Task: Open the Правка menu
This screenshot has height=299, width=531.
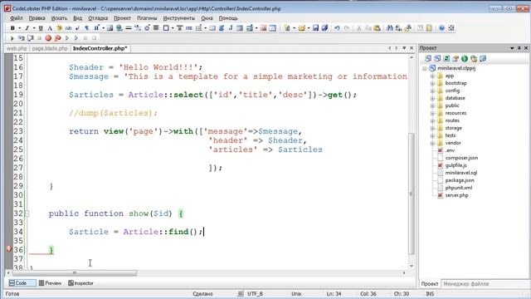Action: (x=37, y=18)
